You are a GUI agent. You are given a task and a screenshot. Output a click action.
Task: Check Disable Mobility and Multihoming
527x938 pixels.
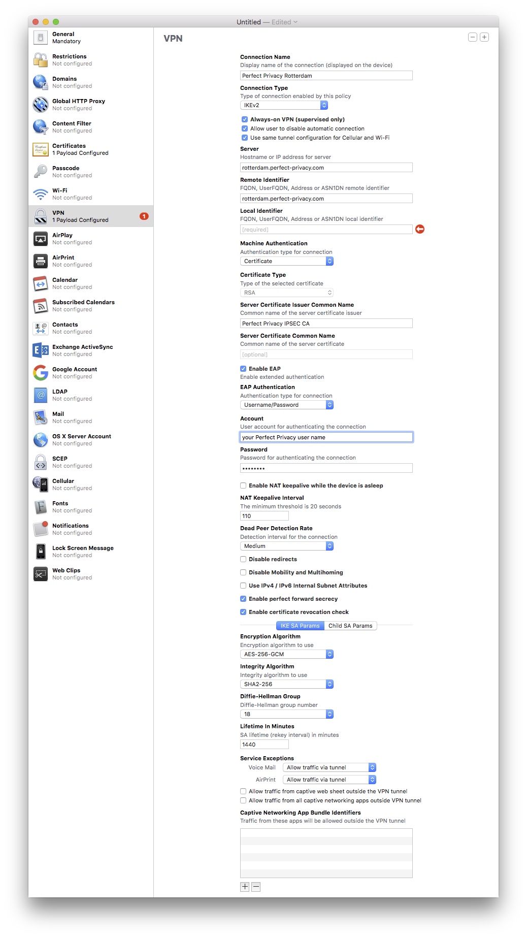coord(243,572)
